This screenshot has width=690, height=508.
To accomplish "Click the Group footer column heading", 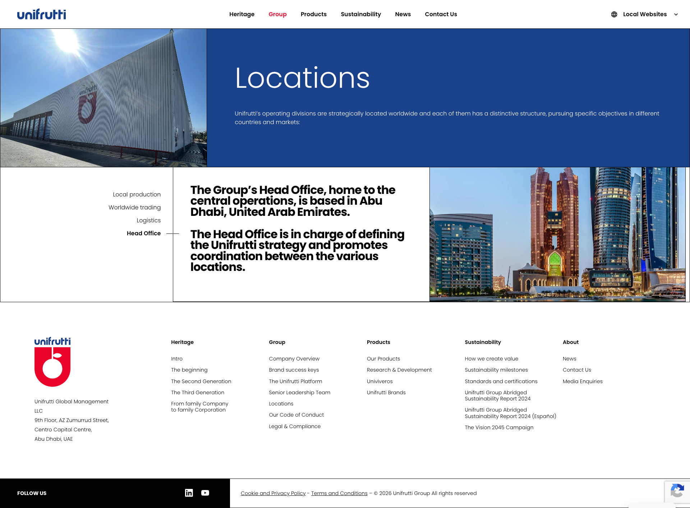I will (x=277, y=342).
